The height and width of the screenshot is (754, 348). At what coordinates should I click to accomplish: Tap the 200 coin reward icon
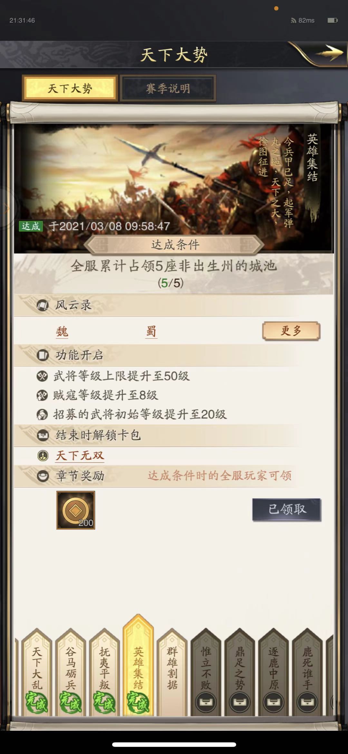pos(76,510)
